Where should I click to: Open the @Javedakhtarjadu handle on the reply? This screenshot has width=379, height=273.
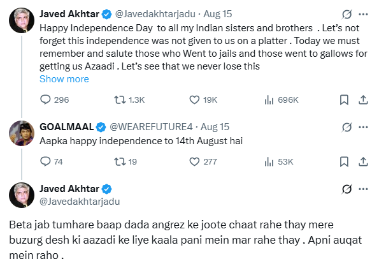click(x=80, y=202)
